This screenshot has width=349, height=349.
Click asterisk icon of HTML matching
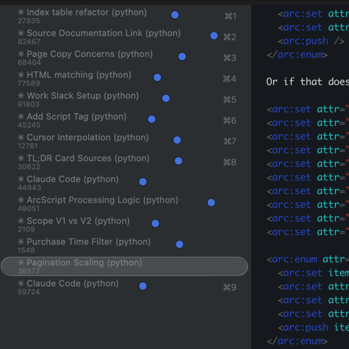point(21,75)
